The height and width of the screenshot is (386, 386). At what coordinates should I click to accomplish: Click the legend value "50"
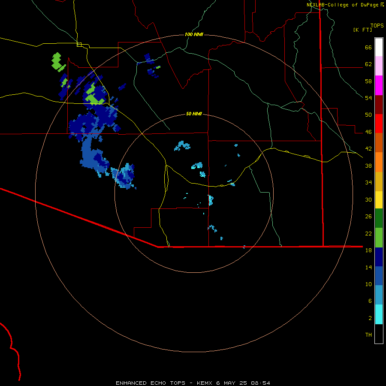click(368, 115)
